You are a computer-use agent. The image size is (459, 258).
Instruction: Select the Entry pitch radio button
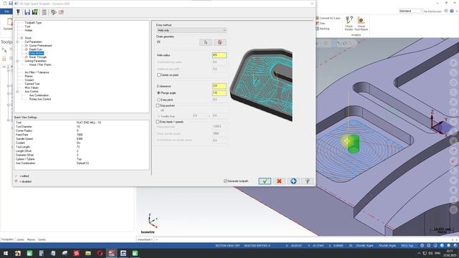coord(158,100)
